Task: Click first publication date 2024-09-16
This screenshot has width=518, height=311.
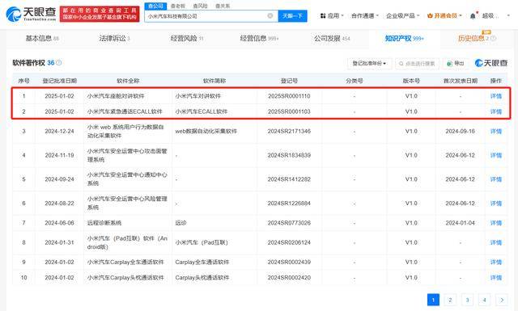Action: click(x=461, y=131)
